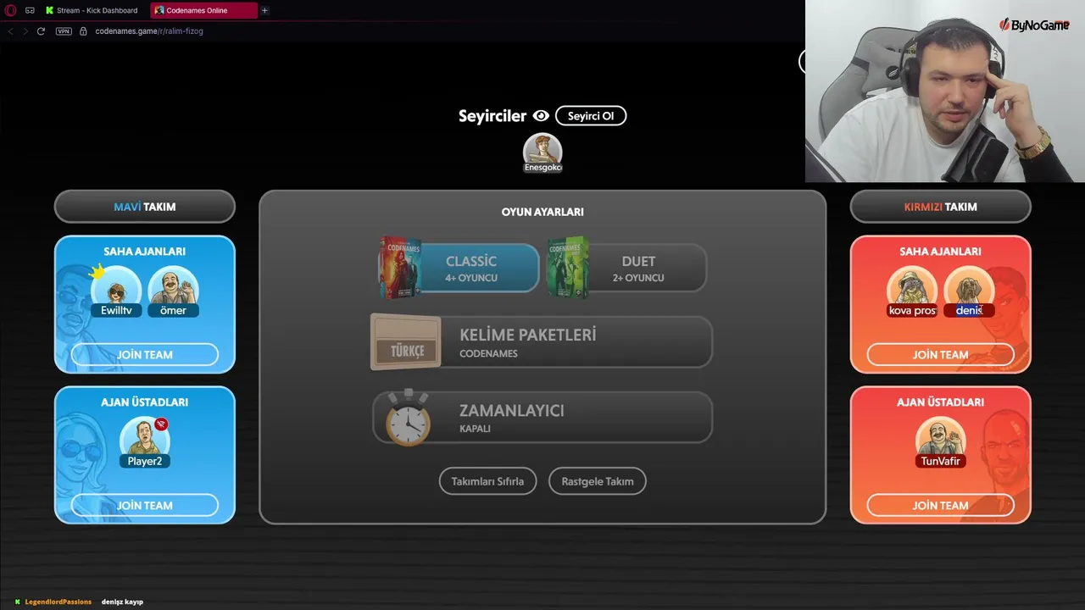Image resolution: width=1085 pixels, height=610 pixels.
Task: Click the Player2 name label
Action: pos(145,461)
